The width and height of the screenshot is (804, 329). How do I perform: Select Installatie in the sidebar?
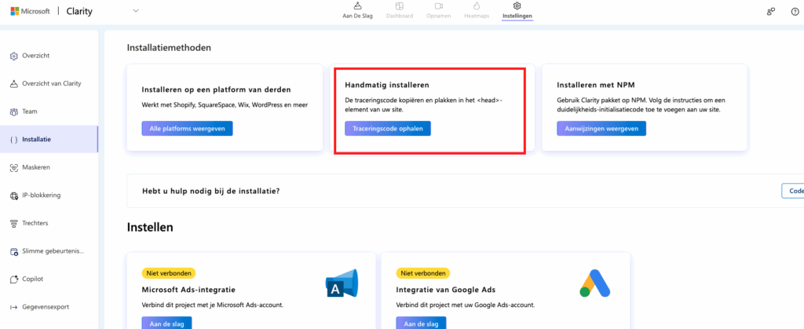37,140
